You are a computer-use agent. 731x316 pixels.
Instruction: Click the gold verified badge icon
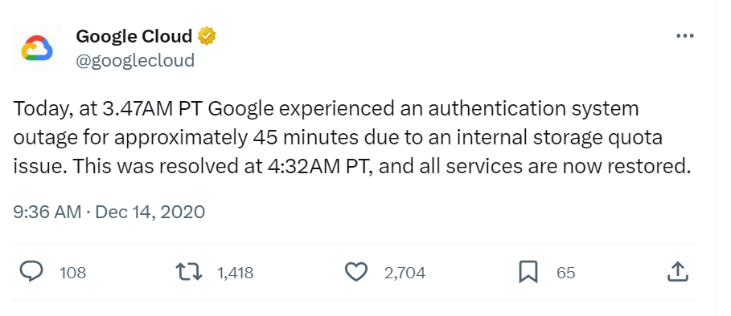pyautogui.click(x=207, y=36)
